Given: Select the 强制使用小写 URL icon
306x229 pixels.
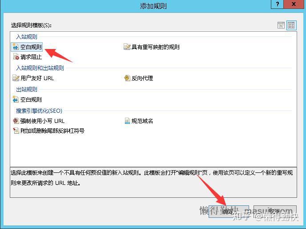Looking at the screenshot, I should pos(16,121).
